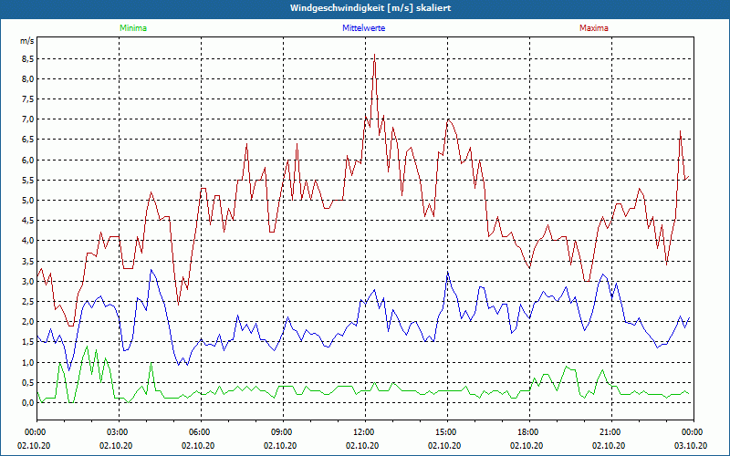730x456 pixels.
Task: Click the 4,5 y-axis value
Action: click(x=27, y=221)
